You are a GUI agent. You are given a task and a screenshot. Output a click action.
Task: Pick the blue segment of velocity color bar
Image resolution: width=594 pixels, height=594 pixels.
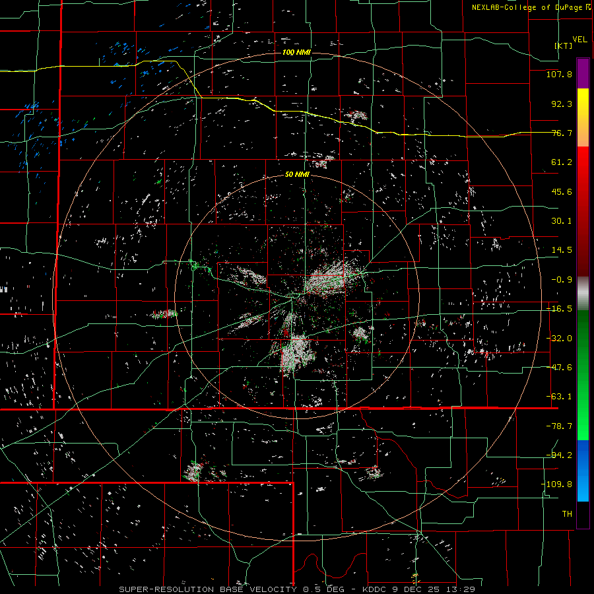pos(583,471)
